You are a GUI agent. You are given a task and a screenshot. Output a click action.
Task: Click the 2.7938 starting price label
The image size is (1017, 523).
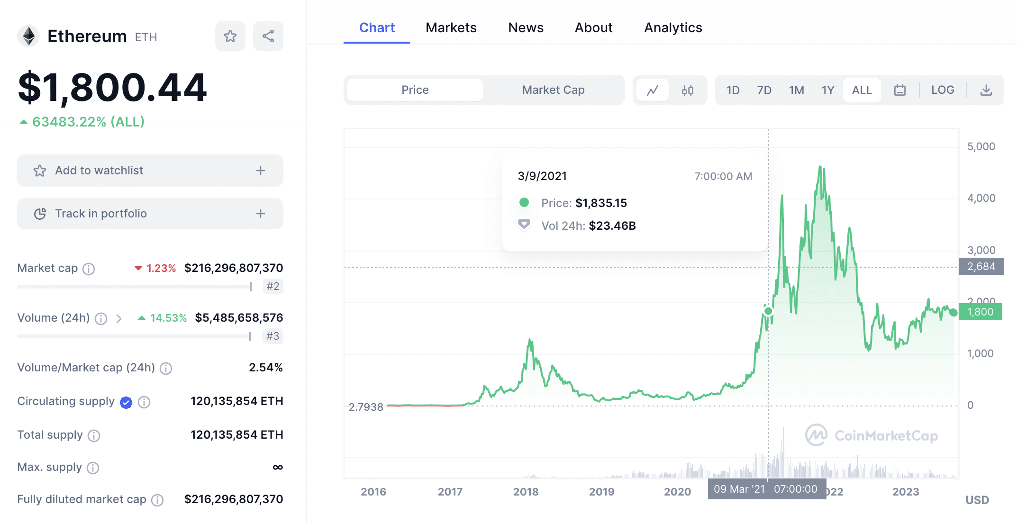point(366,407)
